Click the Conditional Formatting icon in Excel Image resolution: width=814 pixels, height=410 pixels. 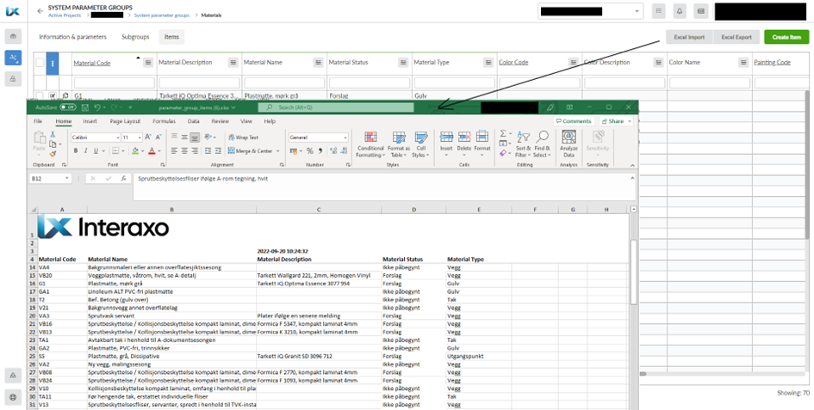point(370,138)
